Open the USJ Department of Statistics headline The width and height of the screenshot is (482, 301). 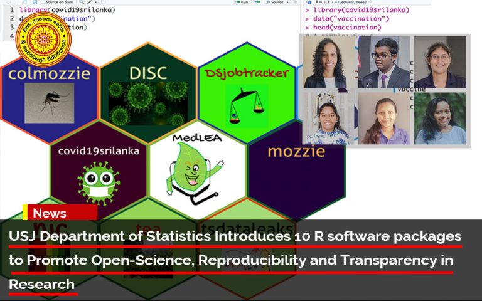coord(235,237)
